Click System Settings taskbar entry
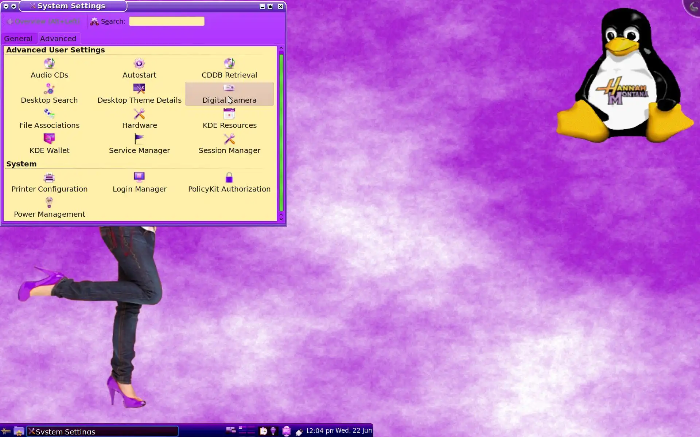 coord(102,432)
